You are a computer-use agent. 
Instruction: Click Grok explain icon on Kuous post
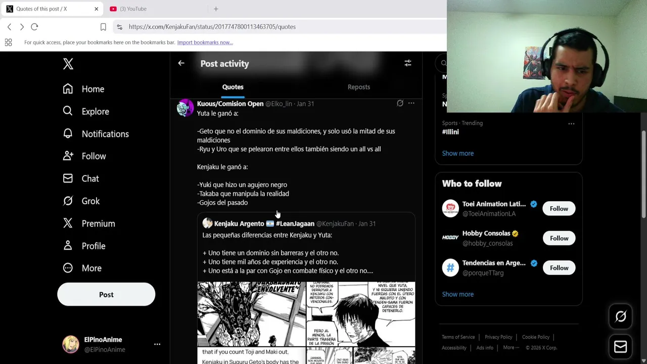coord(400,103)
